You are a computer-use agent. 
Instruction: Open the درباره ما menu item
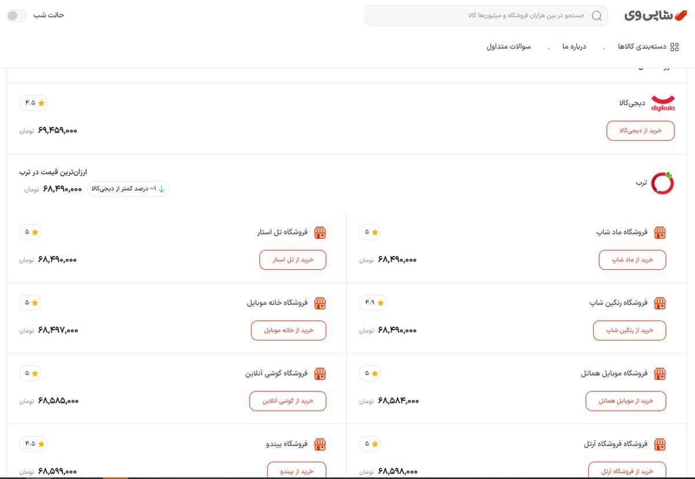pos(574,47)
